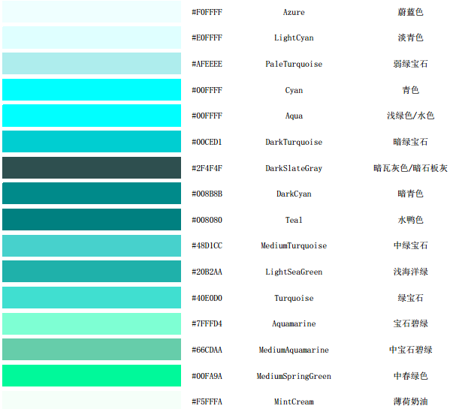Select the LightCyan color swatch
Screen dimensions: 459x409
click(x=92, y=38)
